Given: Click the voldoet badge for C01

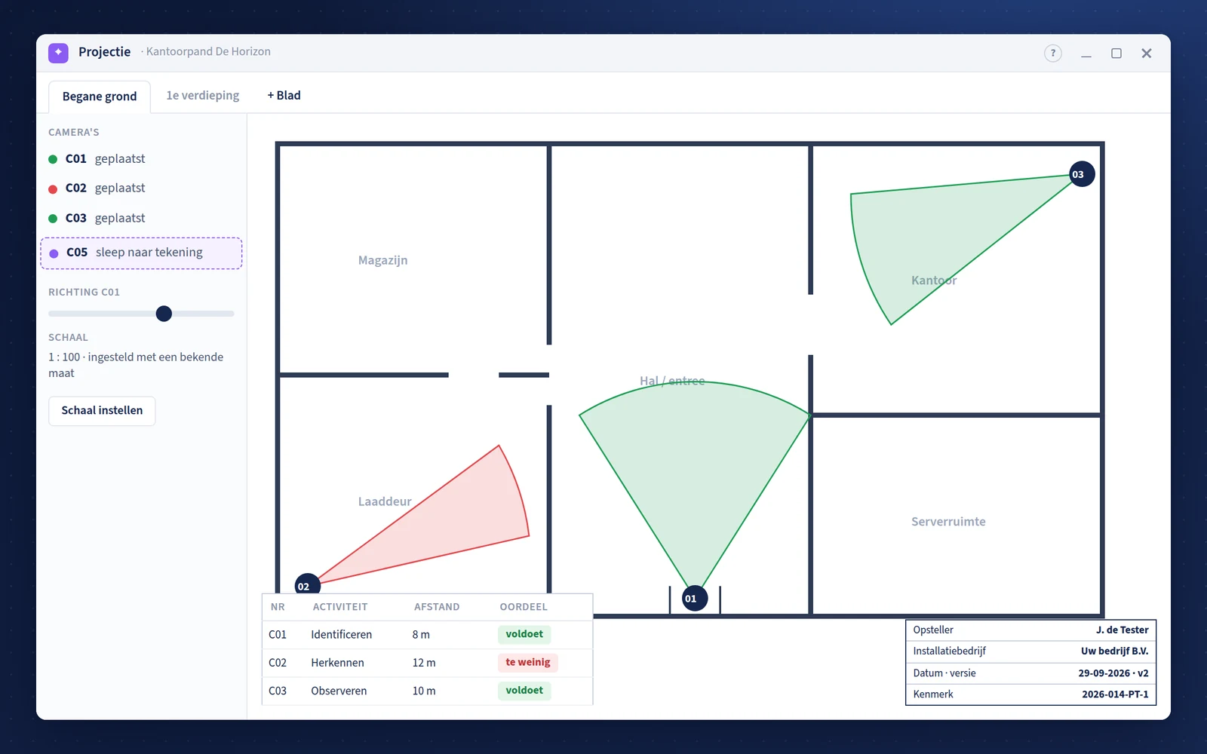Looking at the screenshot, I should coord(524,634).
